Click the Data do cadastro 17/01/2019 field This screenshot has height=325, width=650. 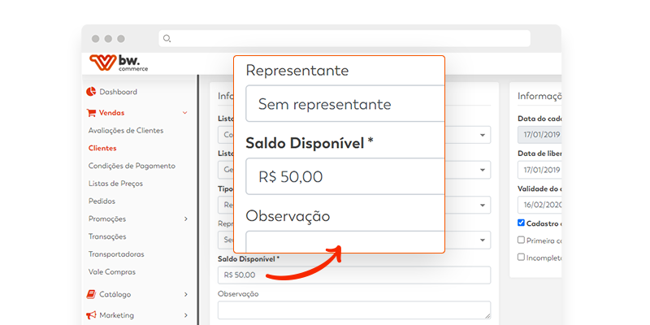click(539, 135)
